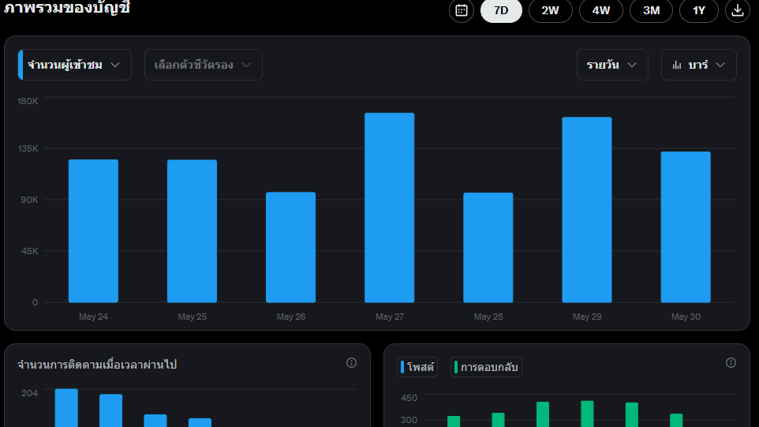759x427 pixels.
Task: Open the calendar date picker icon
Action: 462,10
